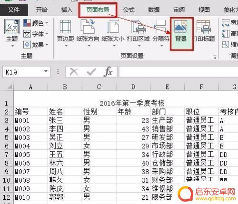Select the 年龄 header cell
This screenshot has width=238, height=204.
coord(133,112)
